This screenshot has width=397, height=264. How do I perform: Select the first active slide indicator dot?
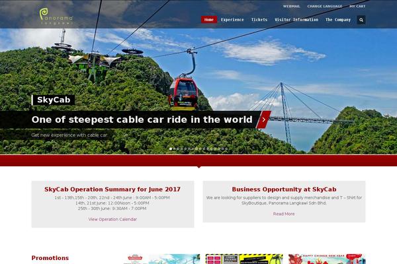[171, 148]
